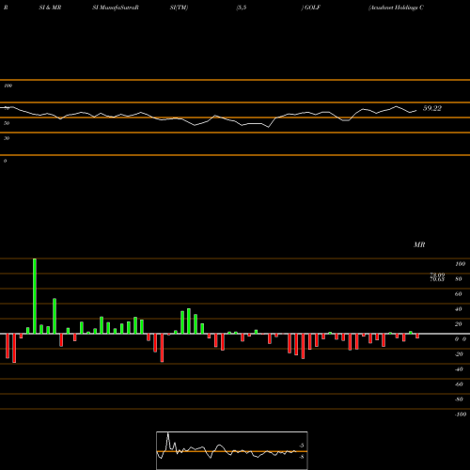Click the 100 label on left RSI axis
The height and width of the screenshot is (470, 470).
[8, 86]
